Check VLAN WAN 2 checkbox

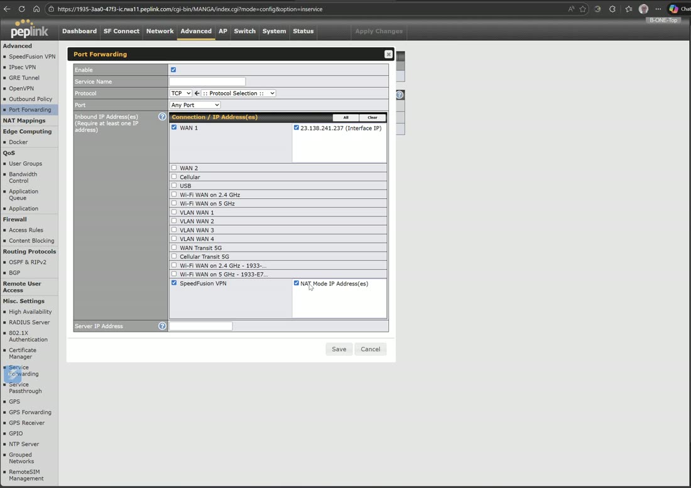coord(174,221)
